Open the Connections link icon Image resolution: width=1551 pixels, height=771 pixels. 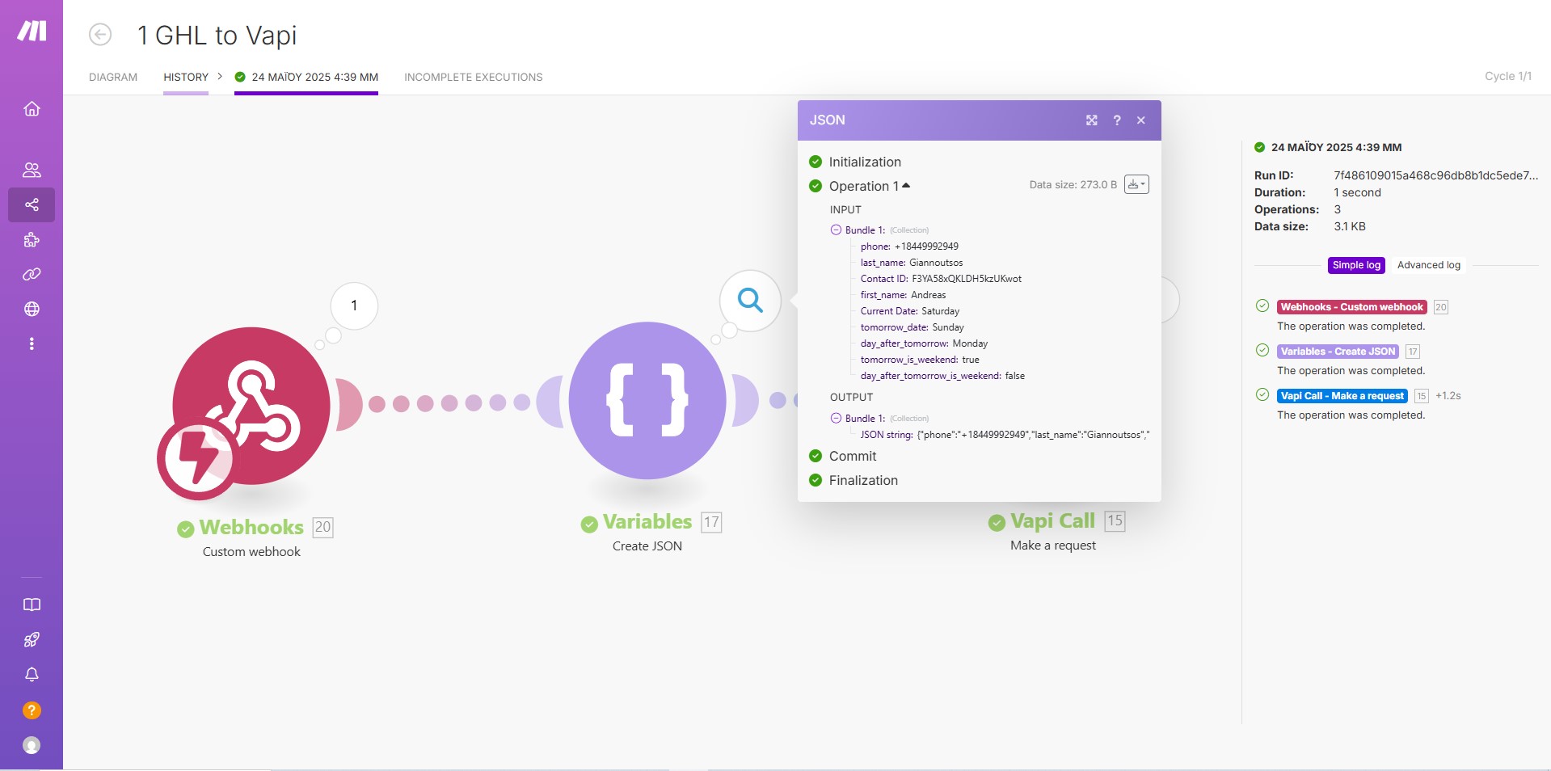click(32, 275)
